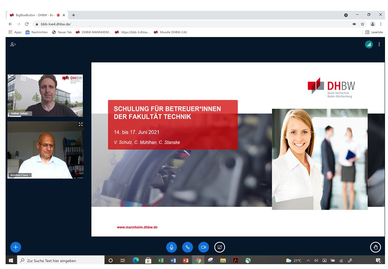
Task: Click Volker Schulz webcam video
Action: coord(45,95)
